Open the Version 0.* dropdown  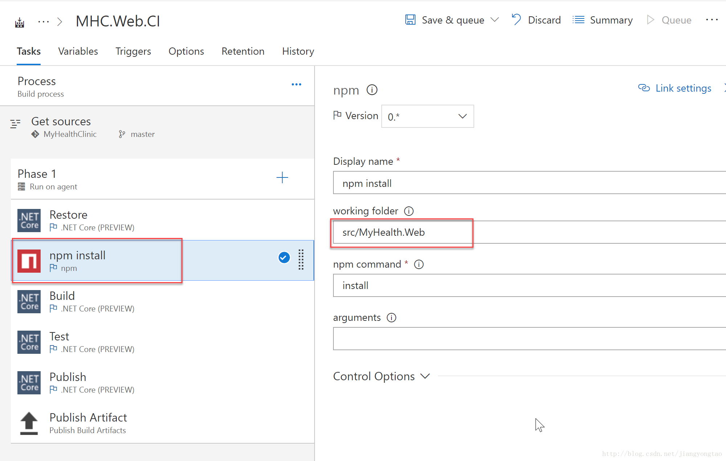click(x=427, y=116)
